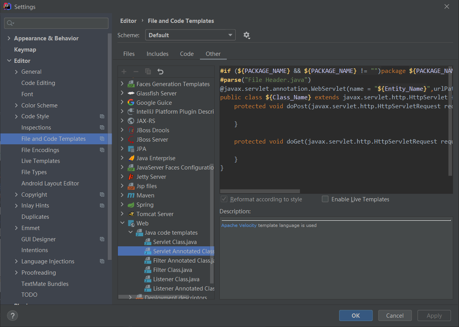Collapse the Editor section chevron
459x327 pixels.
(9, 61)
